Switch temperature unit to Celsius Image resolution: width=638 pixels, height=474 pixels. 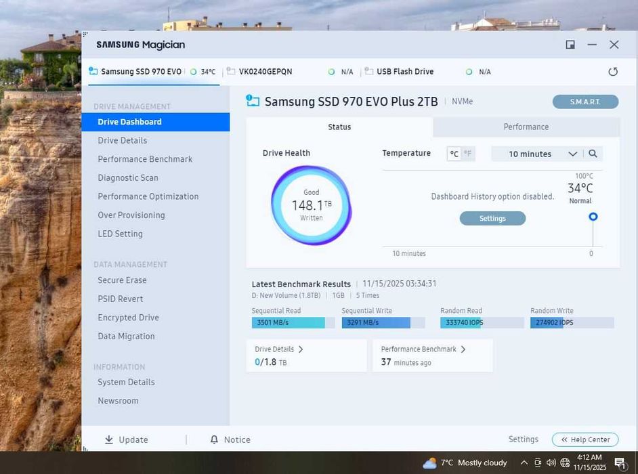(454, 154)
